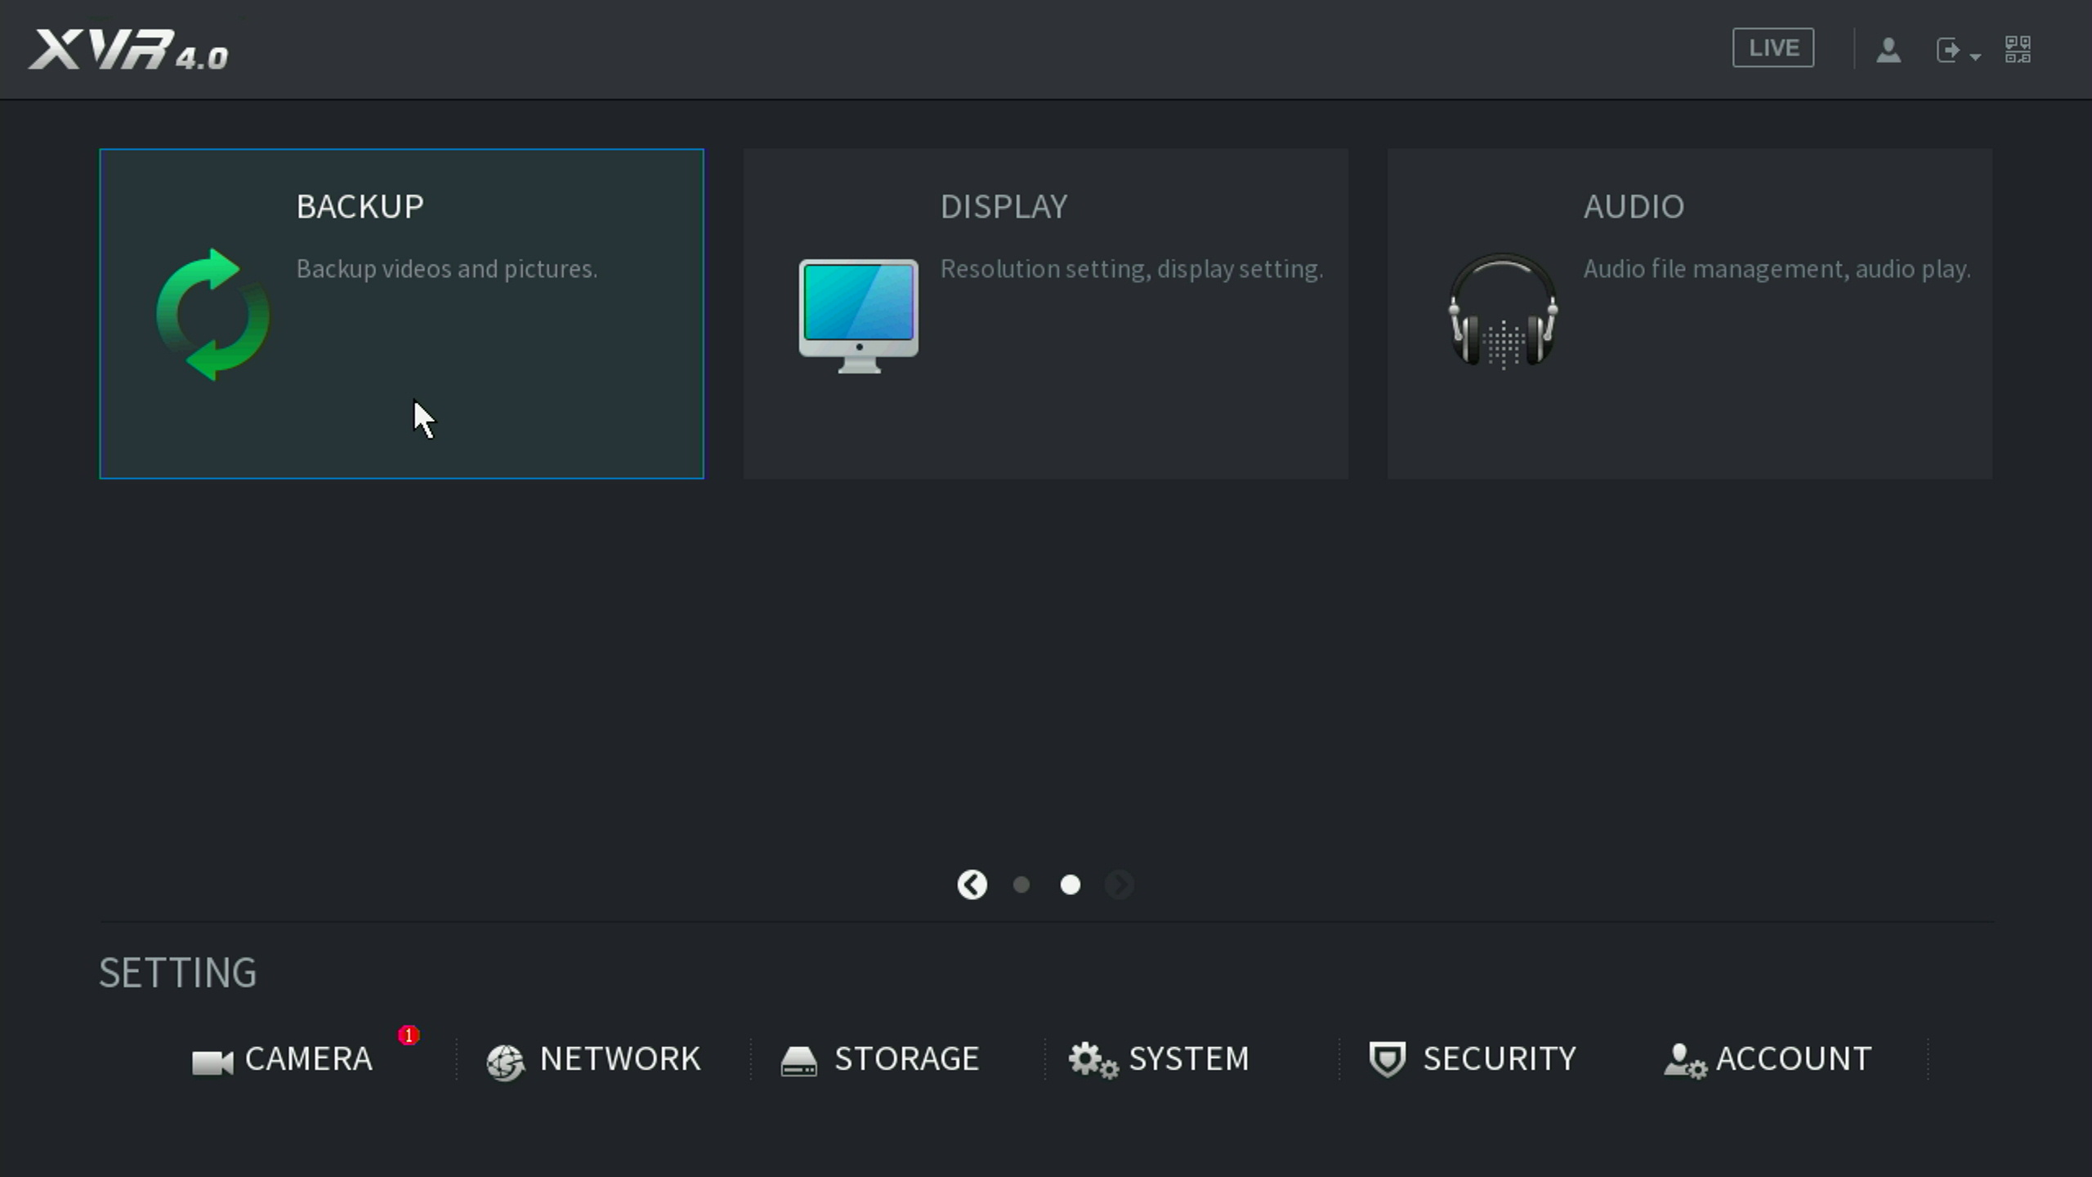Screen dimensions: 2092x1177
Task: Click the Storage drive icon
Action: click(798, 1062)
